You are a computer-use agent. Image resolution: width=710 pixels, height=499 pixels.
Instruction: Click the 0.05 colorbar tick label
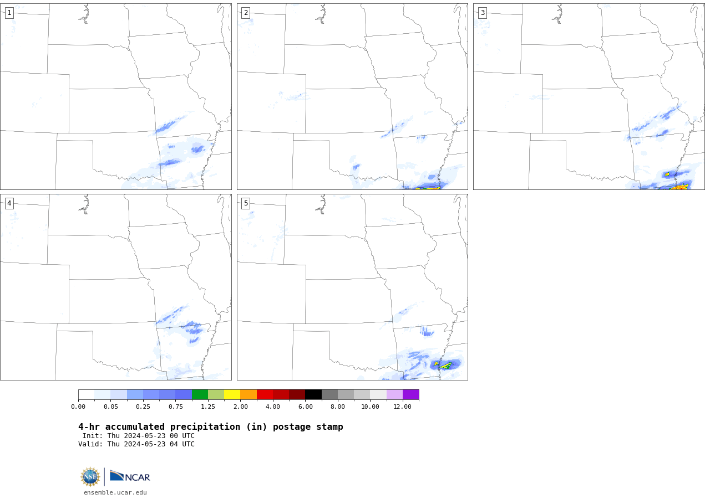(x=111, y=407)
